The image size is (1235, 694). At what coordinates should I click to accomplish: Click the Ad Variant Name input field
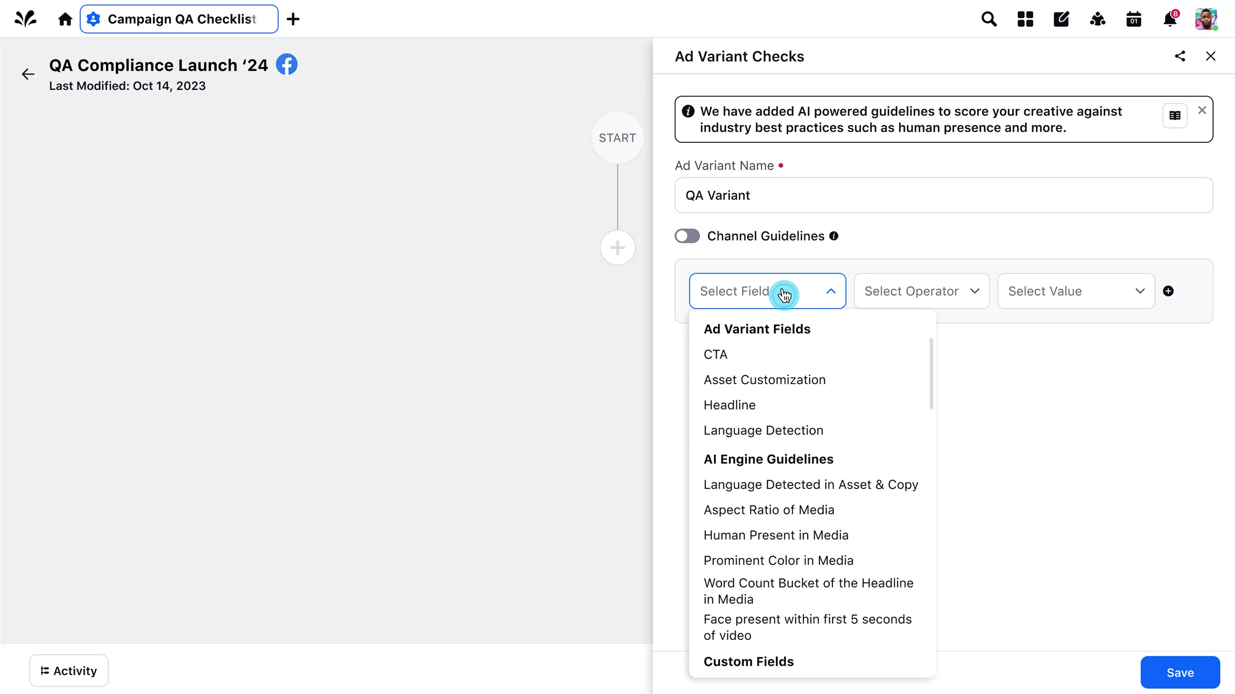943,195
